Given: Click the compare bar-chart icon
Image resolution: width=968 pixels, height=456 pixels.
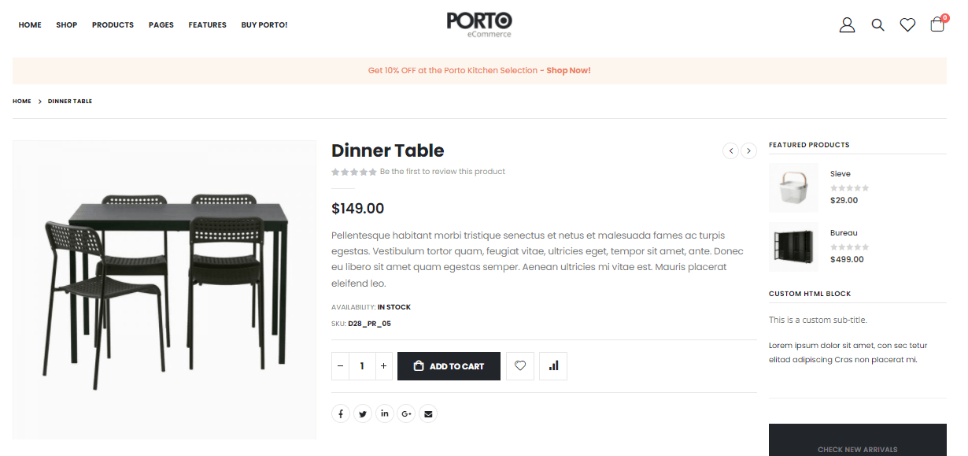Looking at the screenshot, I should pos(553,366).
